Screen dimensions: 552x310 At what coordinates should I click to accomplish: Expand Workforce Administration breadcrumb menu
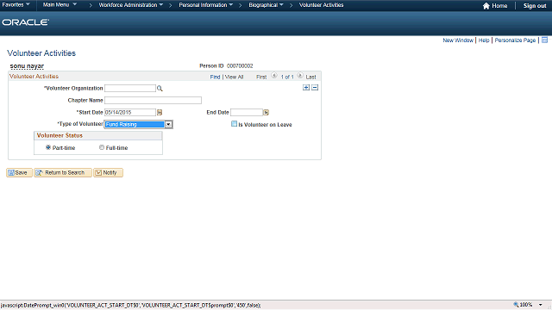[130, 5]
